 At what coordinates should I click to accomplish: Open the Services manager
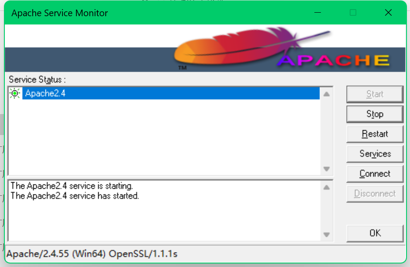pyautogui.click(x=375, y=154)
